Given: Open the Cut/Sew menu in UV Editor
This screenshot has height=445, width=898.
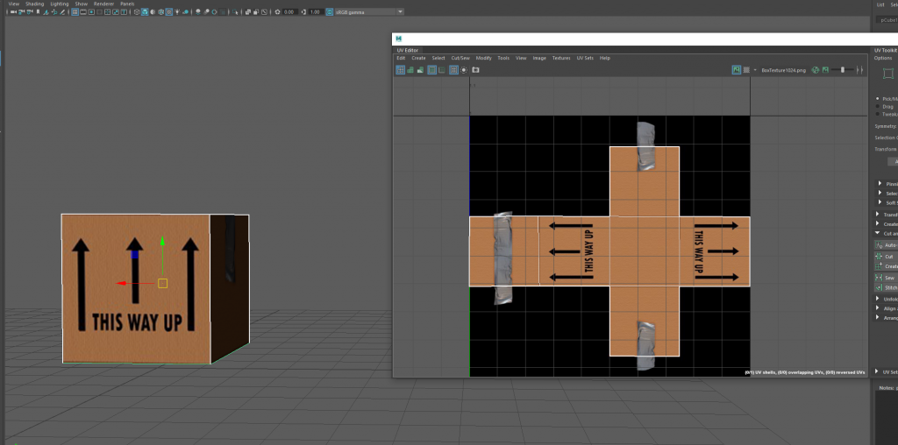Looking at the screenshot, I should tap(460, 58).
